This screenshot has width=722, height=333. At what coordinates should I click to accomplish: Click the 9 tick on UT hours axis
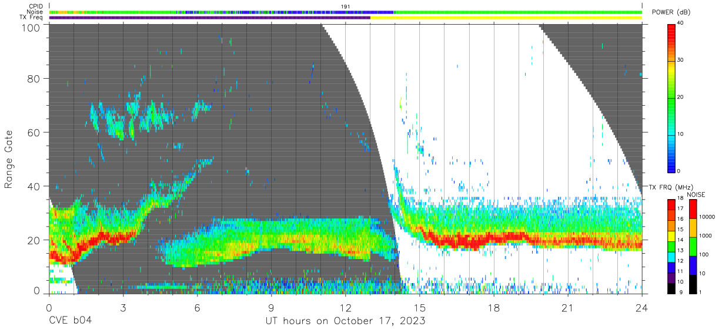click(x=271, y=307)
